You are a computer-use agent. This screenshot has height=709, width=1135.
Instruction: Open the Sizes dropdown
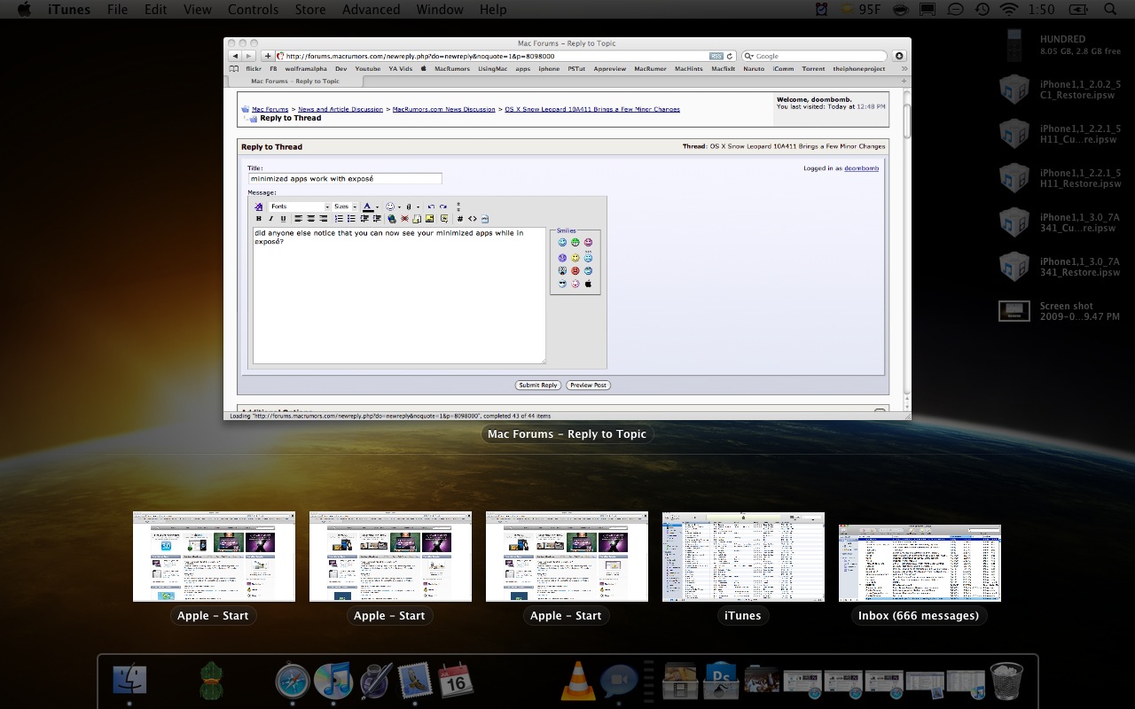pyautogui.click(x=345, y=206)
